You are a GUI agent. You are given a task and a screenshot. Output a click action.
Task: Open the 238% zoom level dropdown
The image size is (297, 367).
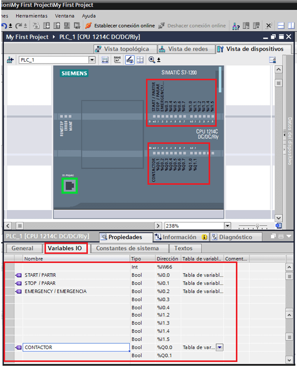click(x=227, y=226)
